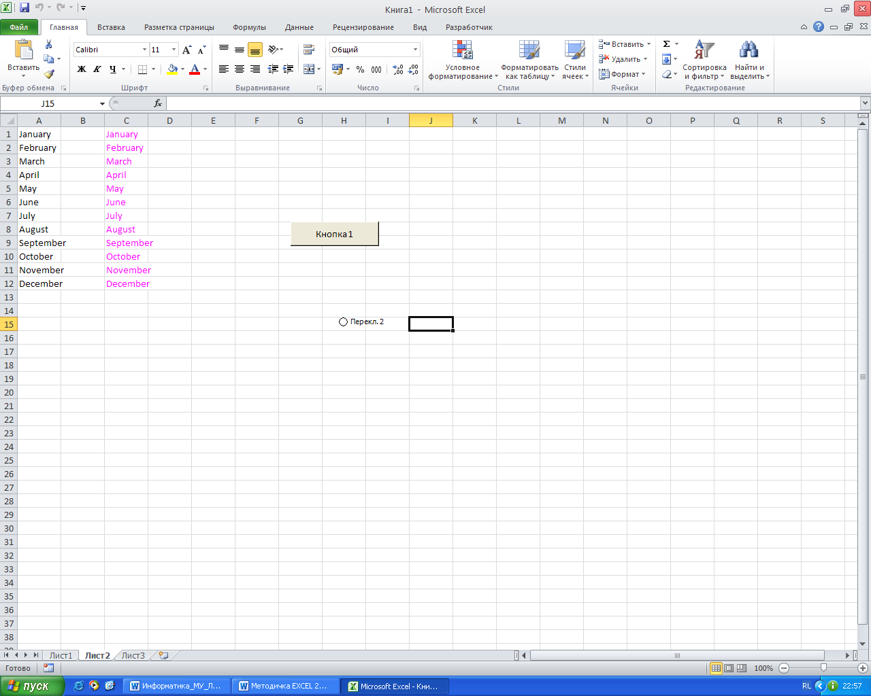The width and height of the screenshot is (871, 696).
Task: Open Информатика_МУ_Л... Word taskbar item
Action: coord(176,686)
